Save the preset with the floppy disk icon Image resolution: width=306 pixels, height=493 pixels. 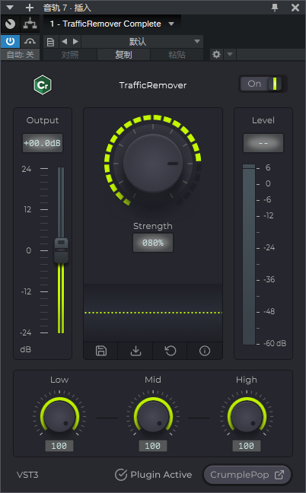click(x=101, y=351)
